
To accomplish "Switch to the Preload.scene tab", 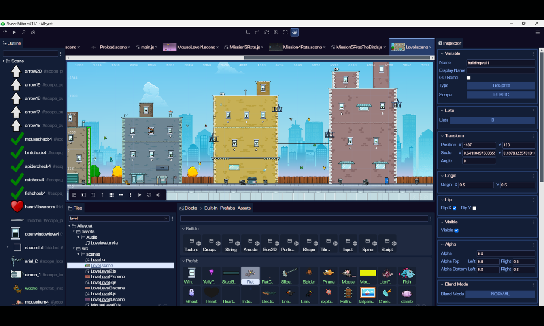I will coord(113,47).
